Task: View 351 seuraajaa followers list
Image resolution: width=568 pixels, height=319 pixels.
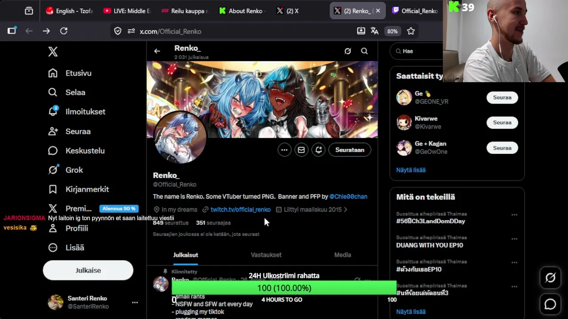Action: (213, 223)
